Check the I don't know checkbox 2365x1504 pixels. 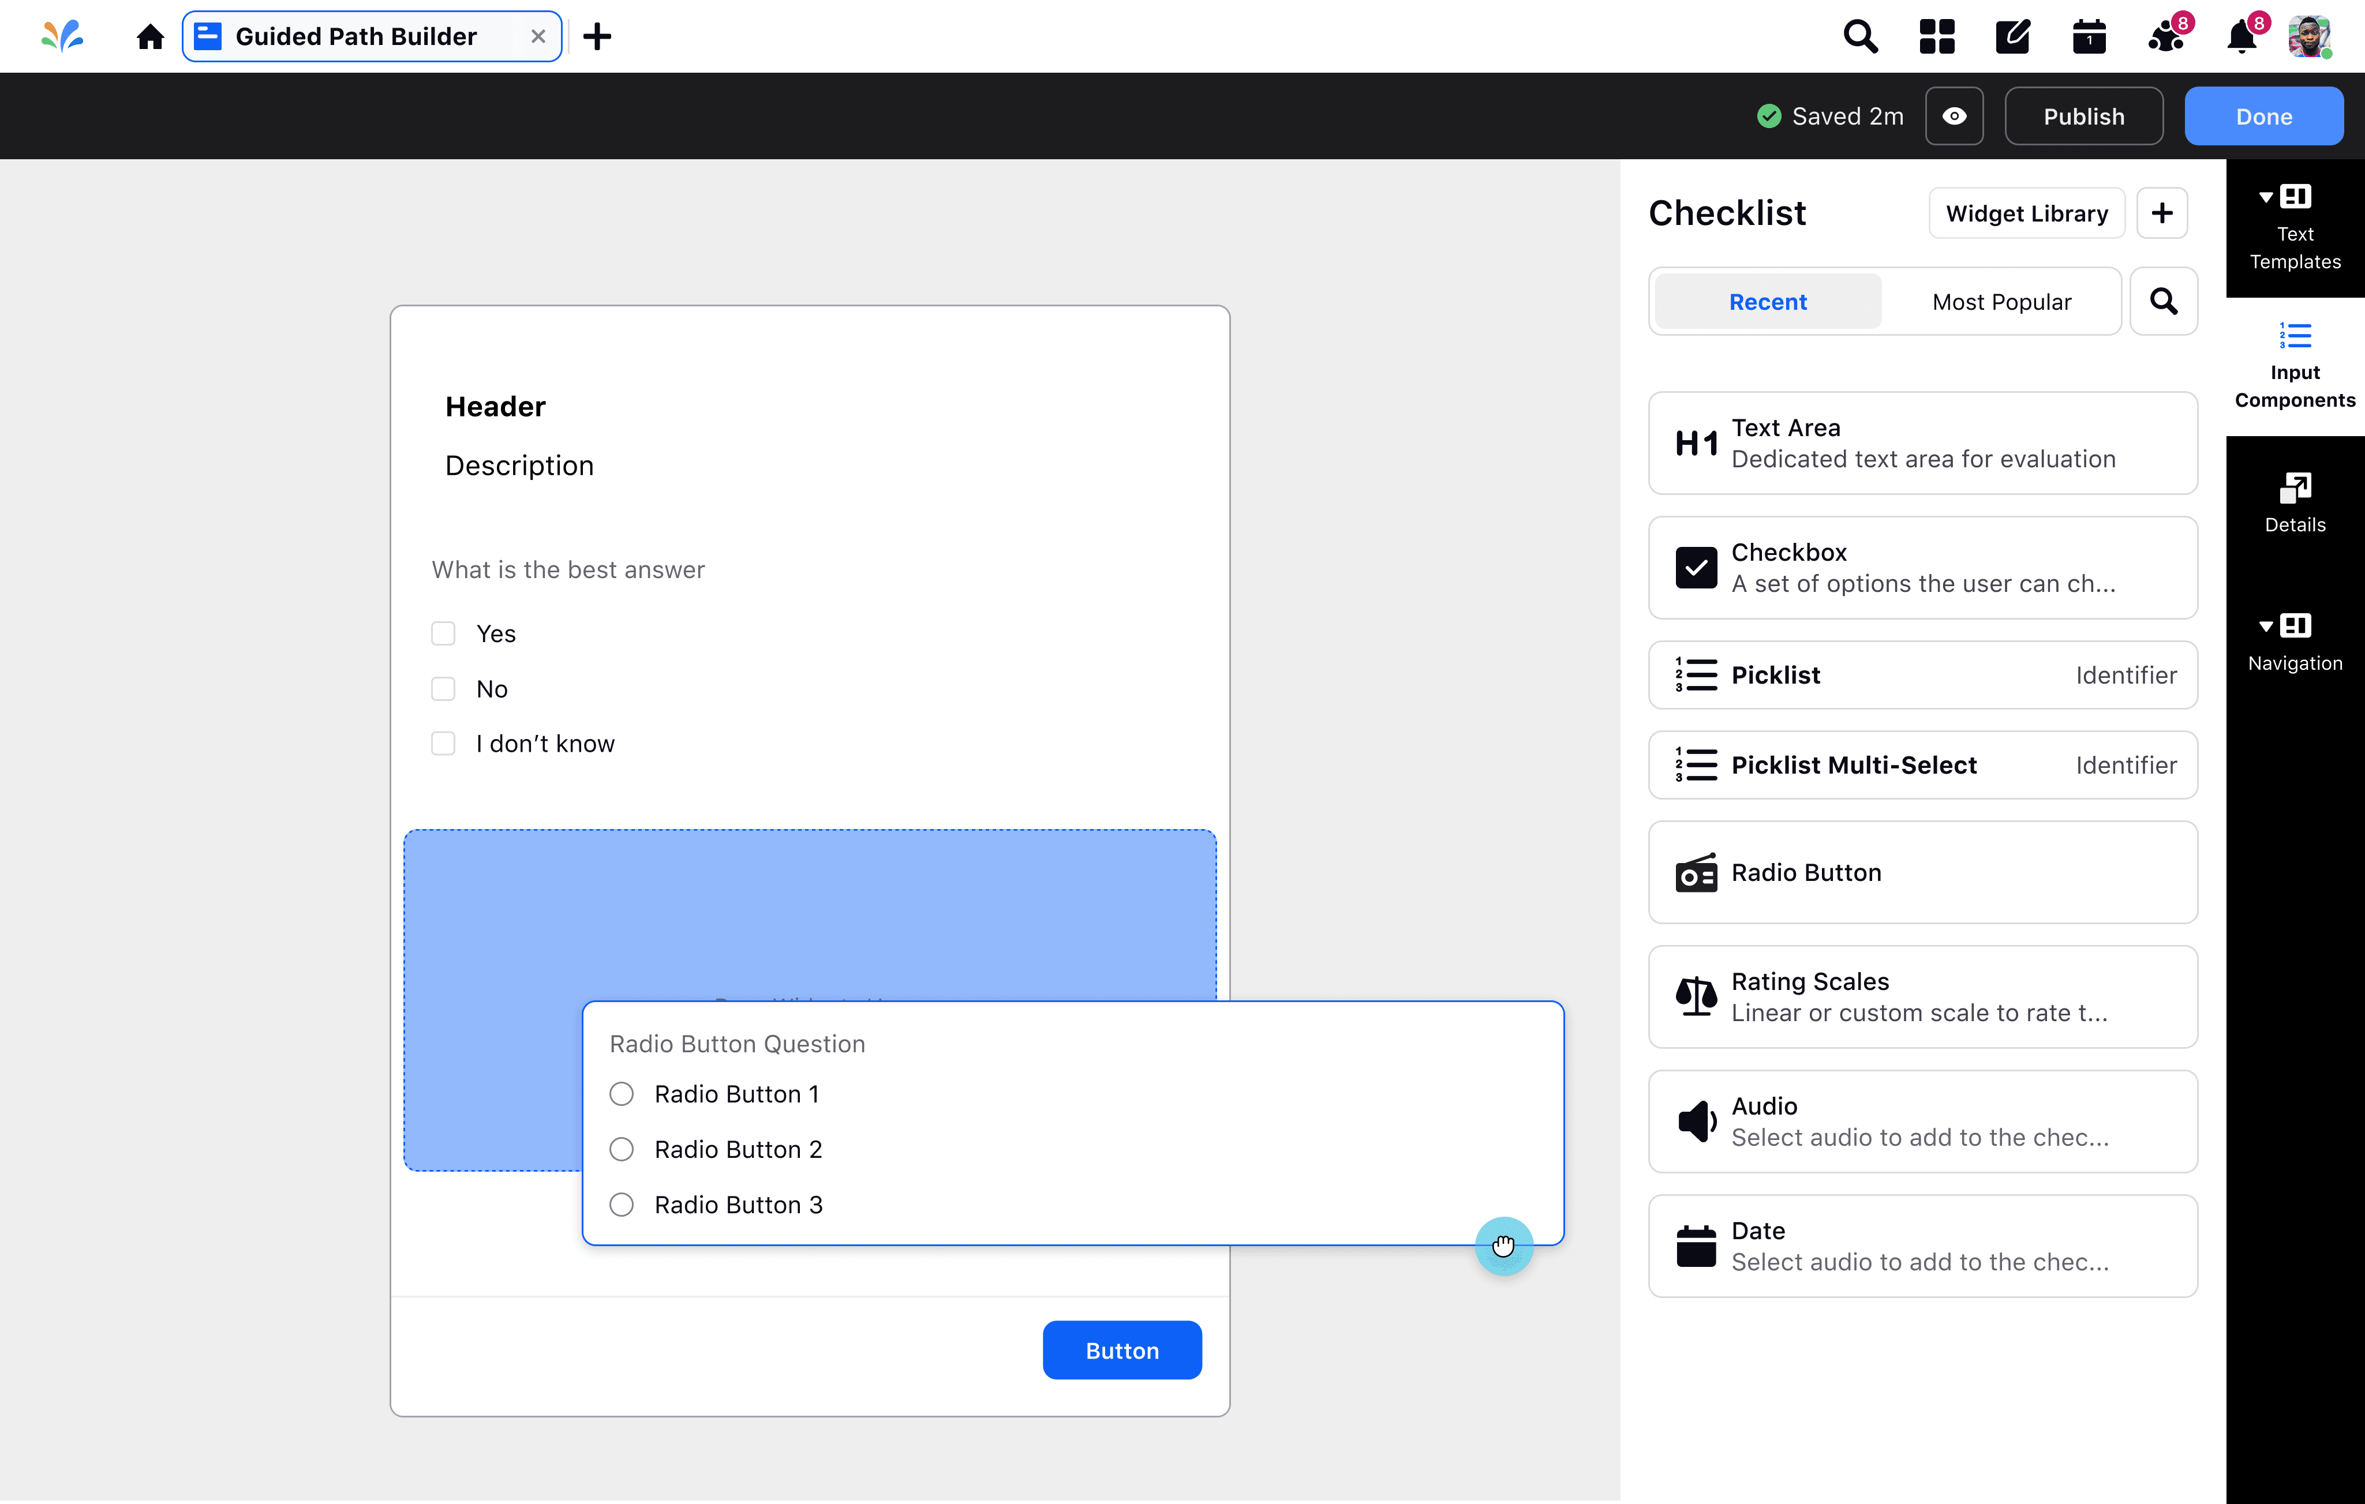444,743
